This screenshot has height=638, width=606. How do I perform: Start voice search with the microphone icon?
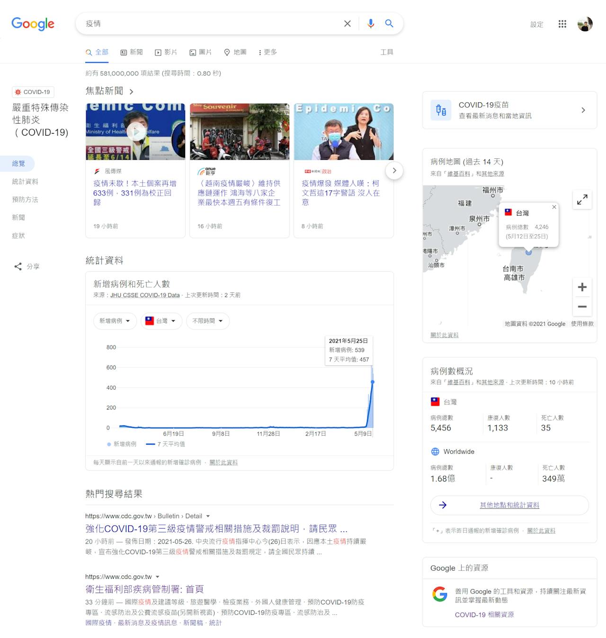tap(371, 24)
